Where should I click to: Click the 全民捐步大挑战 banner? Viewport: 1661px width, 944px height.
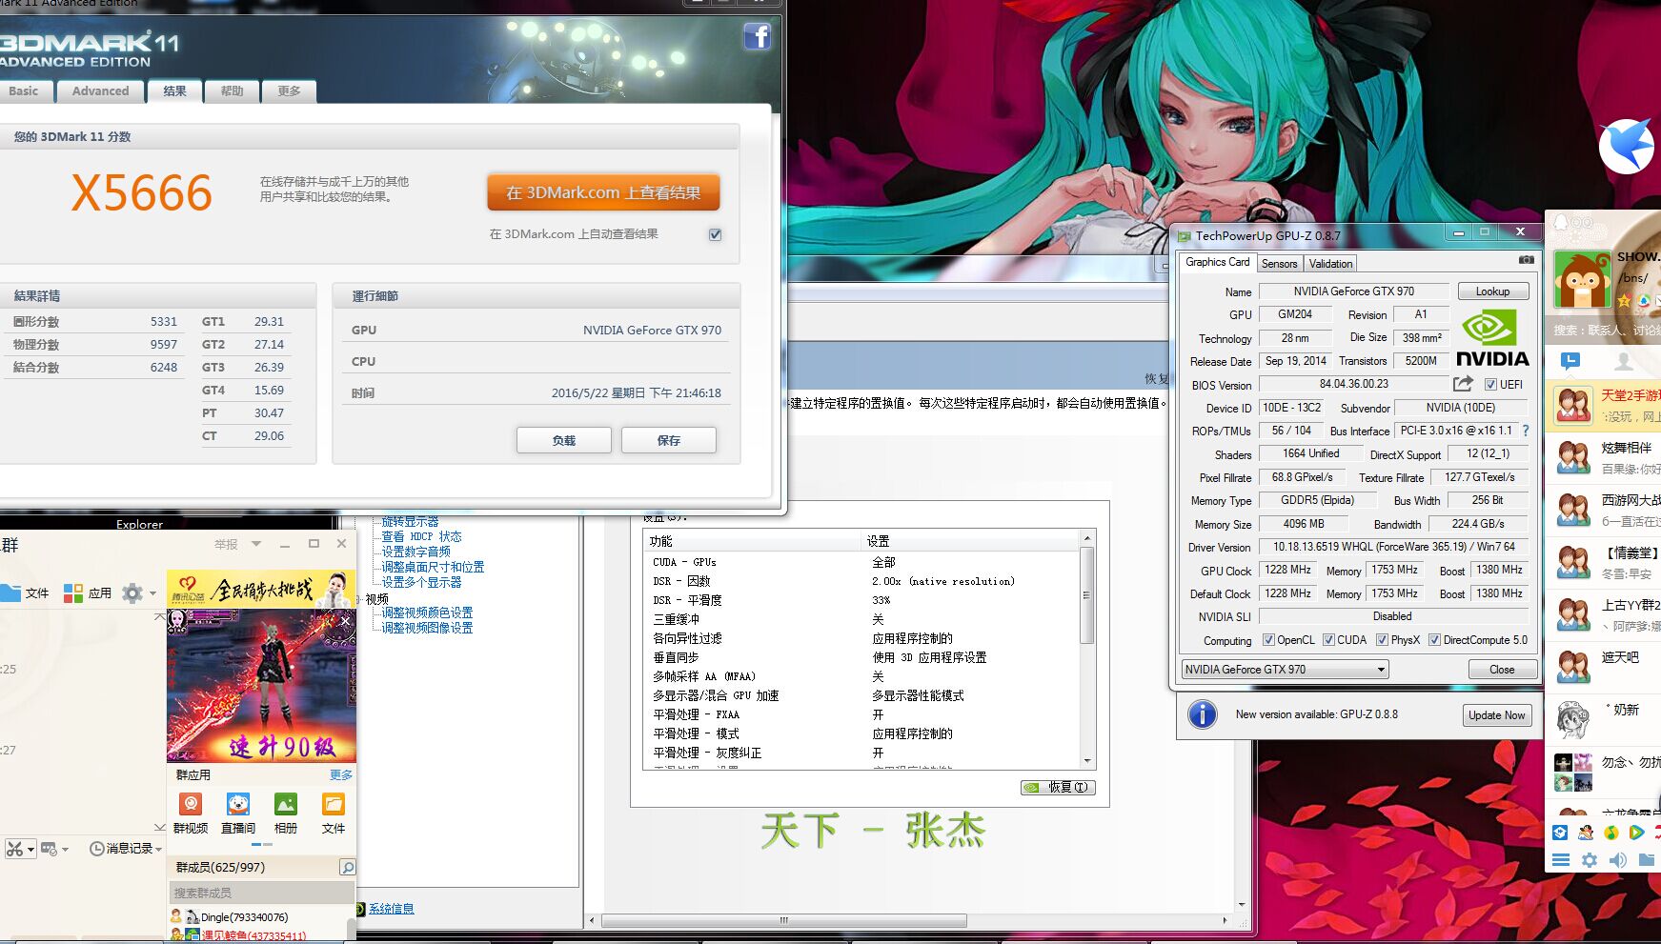pos(261,590)
